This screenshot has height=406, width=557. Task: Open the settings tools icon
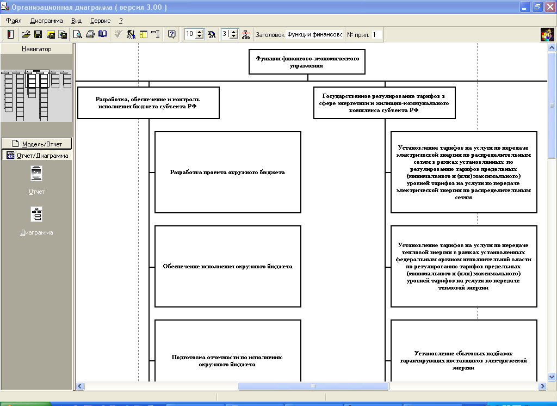[131, 34]
